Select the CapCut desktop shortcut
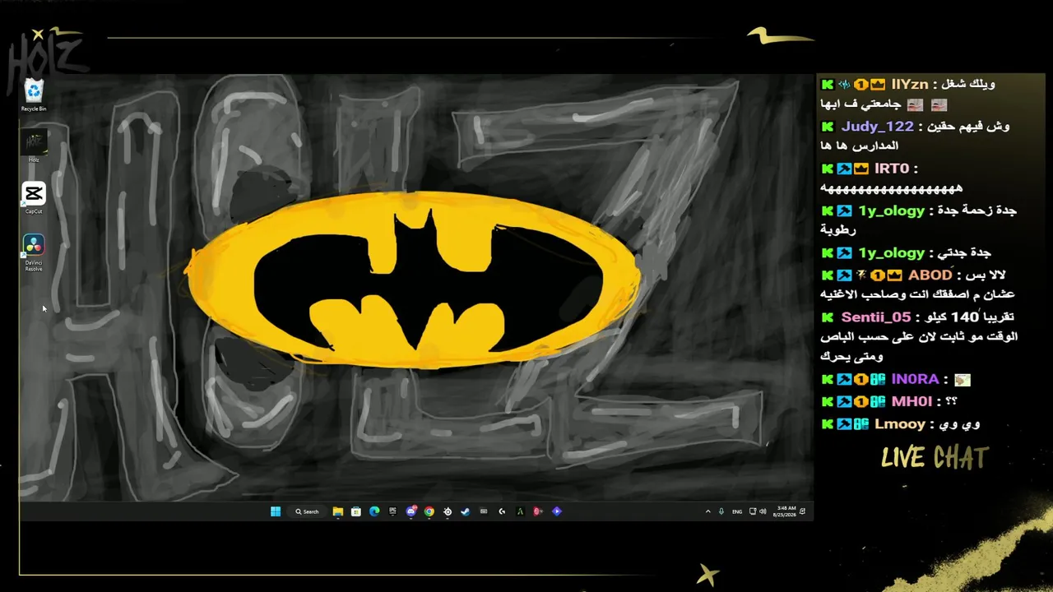Screen dimensions: 1053x592 (x=34, y=198)
